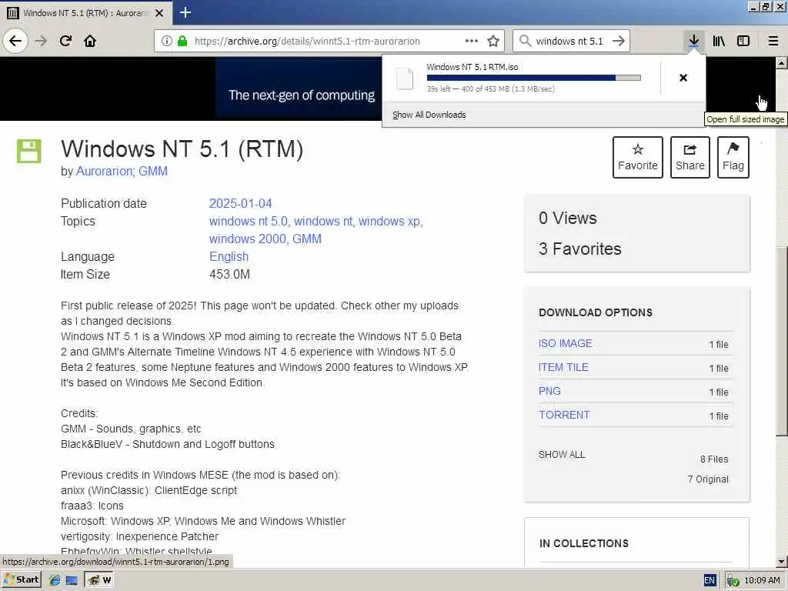The width and height of the screenshot is (788, 591).
Task: Click scrollbar up arrow
Action: click(782, 63)
